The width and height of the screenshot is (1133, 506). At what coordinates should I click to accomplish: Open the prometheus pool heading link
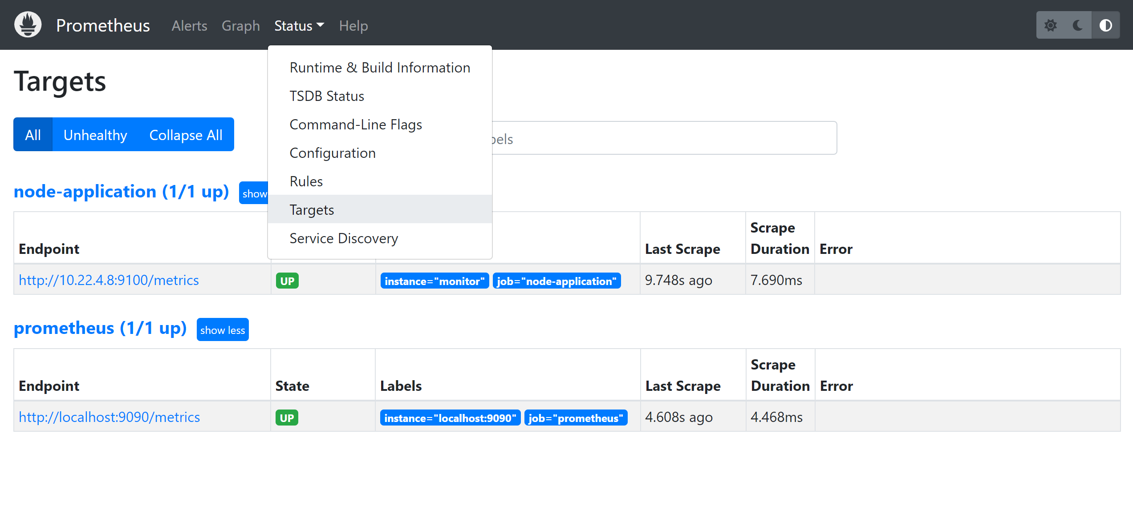pos(100,328)
